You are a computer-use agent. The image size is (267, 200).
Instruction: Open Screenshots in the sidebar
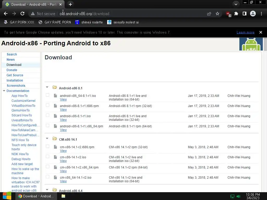16,85
